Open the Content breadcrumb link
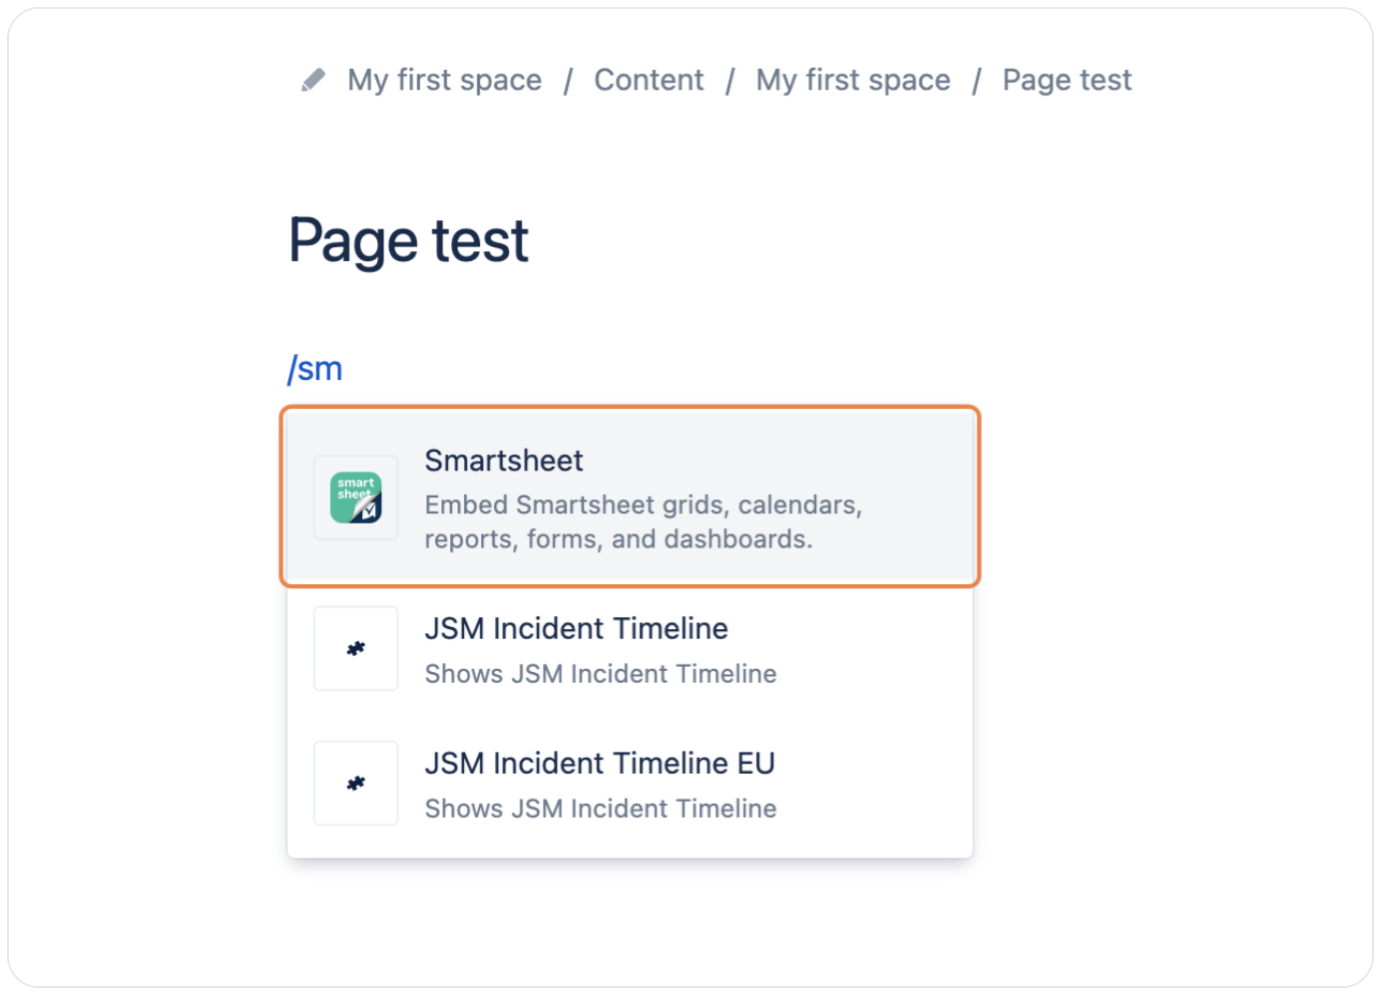 point(649,80)
